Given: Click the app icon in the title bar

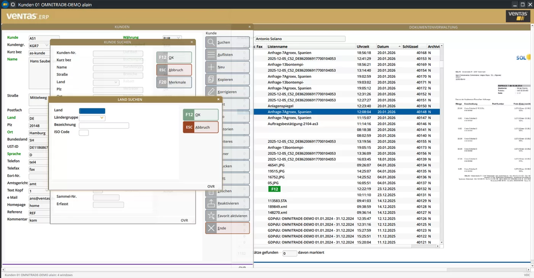Looking at the screenshot, I should point(4,5).
